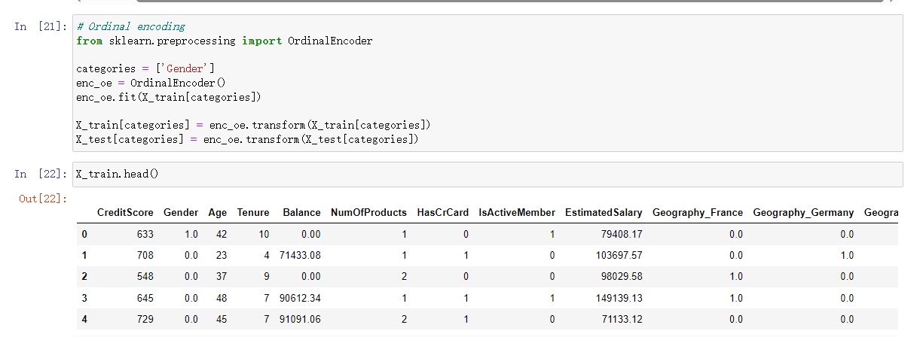
Task: Click the Gender column header
Action: (x=181, y=213)
